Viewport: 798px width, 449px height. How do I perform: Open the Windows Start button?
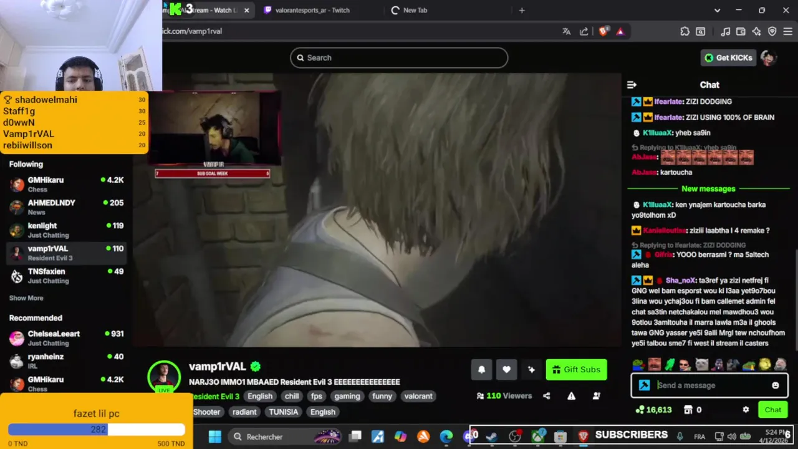214,437
